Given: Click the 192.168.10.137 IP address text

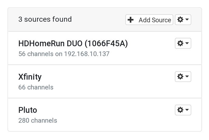Looking at the screenshot, I should click(x=87, y=54).
